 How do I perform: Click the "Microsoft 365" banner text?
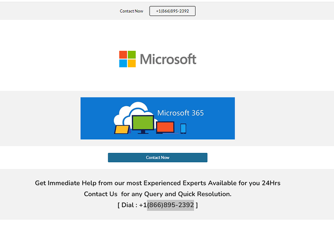(180, 113)
